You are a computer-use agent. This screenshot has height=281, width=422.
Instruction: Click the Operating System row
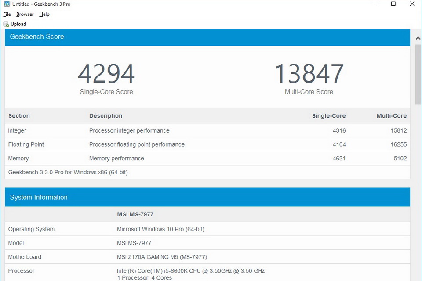point(207,229)
